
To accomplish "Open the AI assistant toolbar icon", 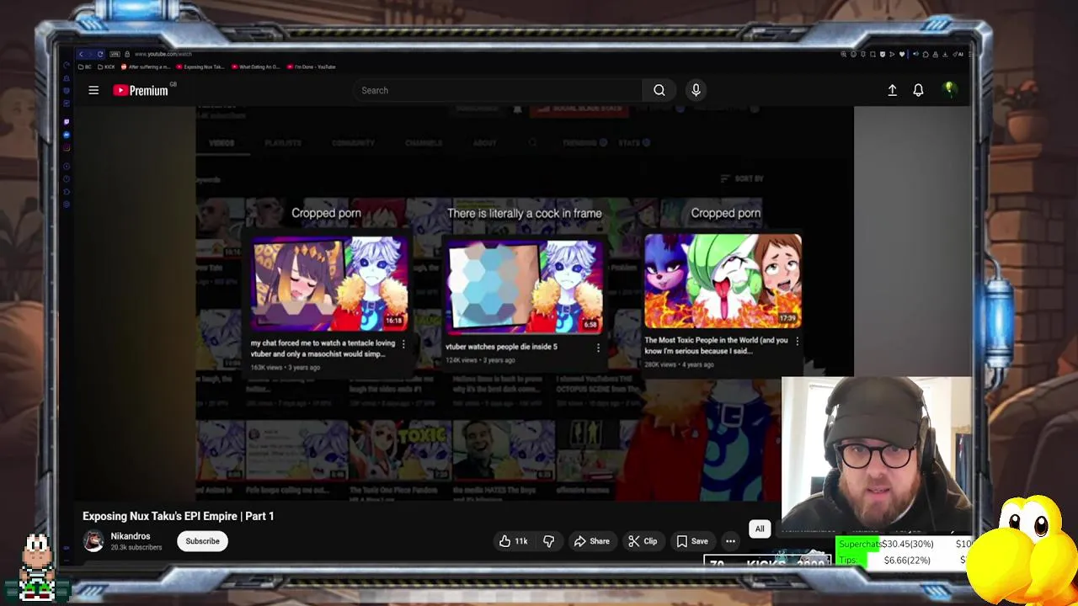I will click(958, 54).
